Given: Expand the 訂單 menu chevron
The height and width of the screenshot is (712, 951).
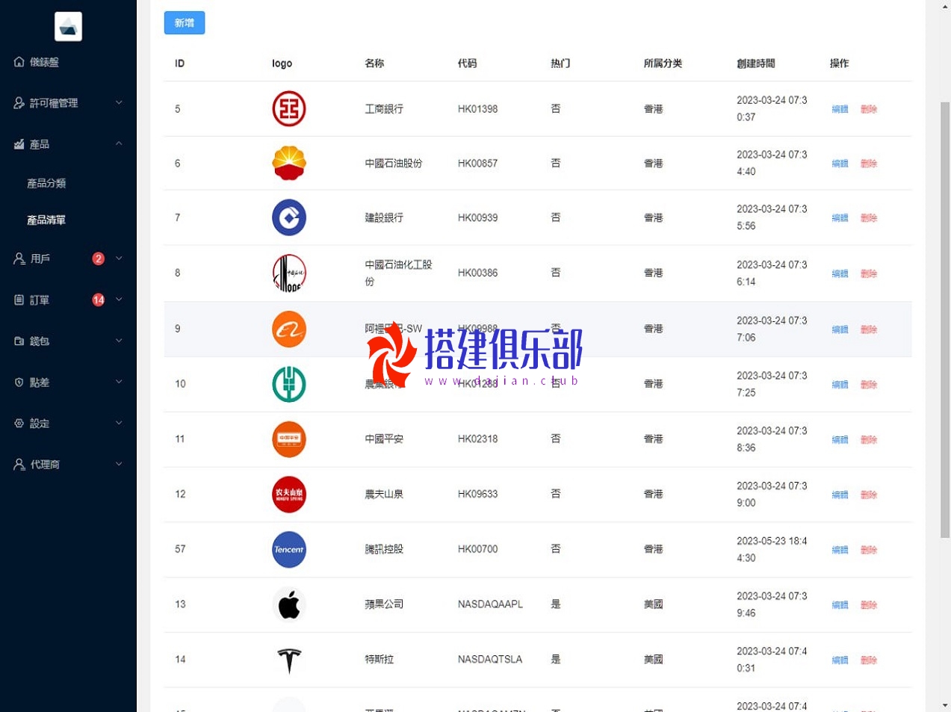Looking at the screenshot, I should point(119,299).
